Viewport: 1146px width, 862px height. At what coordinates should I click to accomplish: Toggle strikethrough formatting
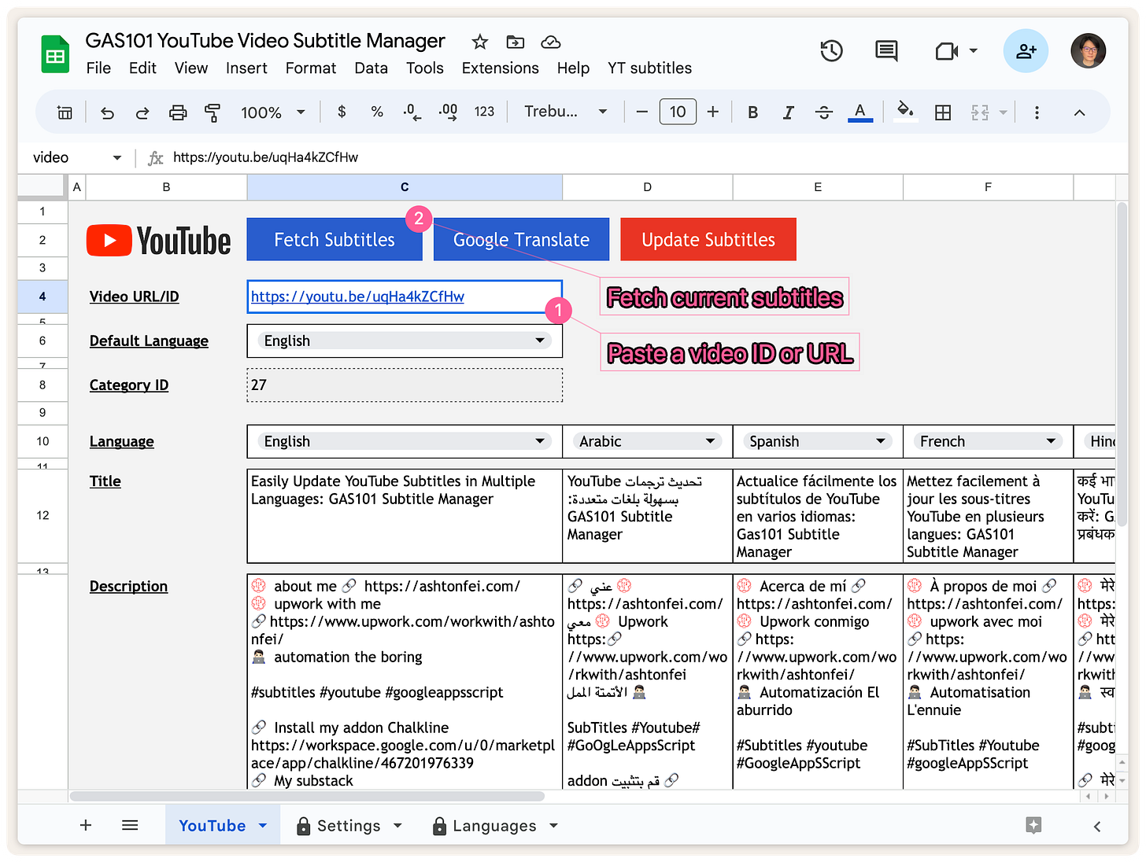pos(823,112)
